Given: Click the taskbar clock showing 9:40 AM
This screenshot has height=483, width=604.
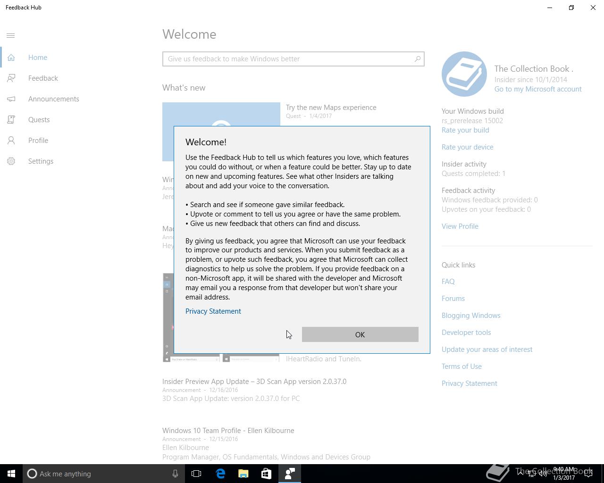Looking at the screenshot, I should (x=563, y=474).
